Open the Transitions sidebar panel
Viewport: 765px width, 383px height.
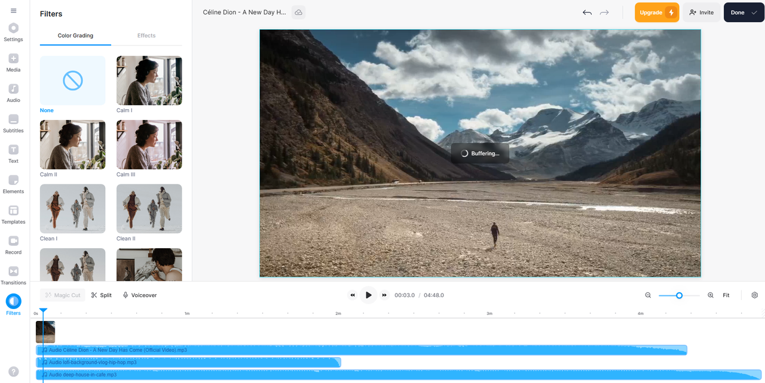pyautogui.click(x=13, y=276)
